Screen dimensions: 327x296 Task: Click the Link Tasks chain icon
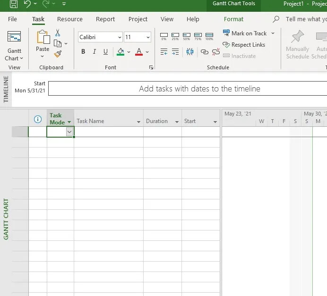[204, 51]
